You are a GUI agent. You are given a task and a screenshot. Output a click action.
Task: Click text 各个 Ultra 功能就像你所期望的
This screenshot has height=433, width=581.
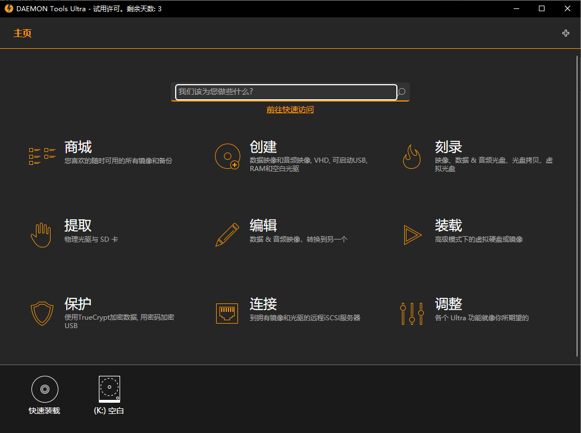coord(482,318)
